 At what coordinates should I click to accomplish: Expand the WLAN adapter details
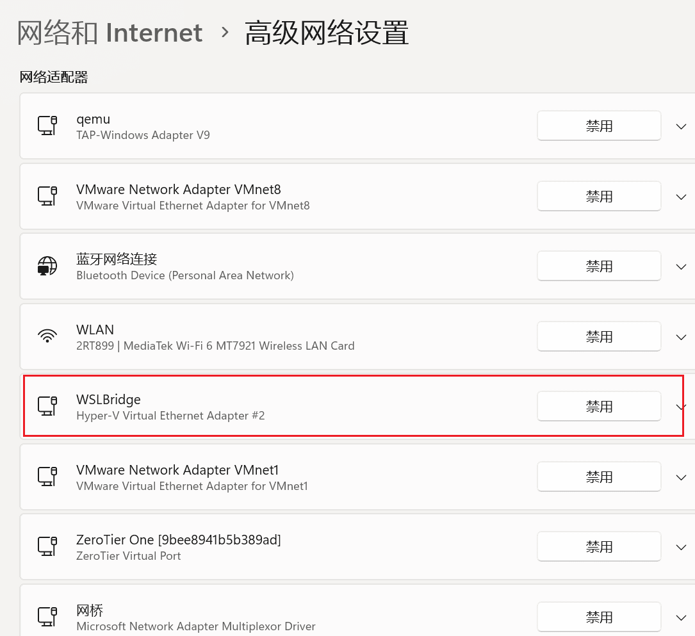pyautogui.click(x=681, y=337)
